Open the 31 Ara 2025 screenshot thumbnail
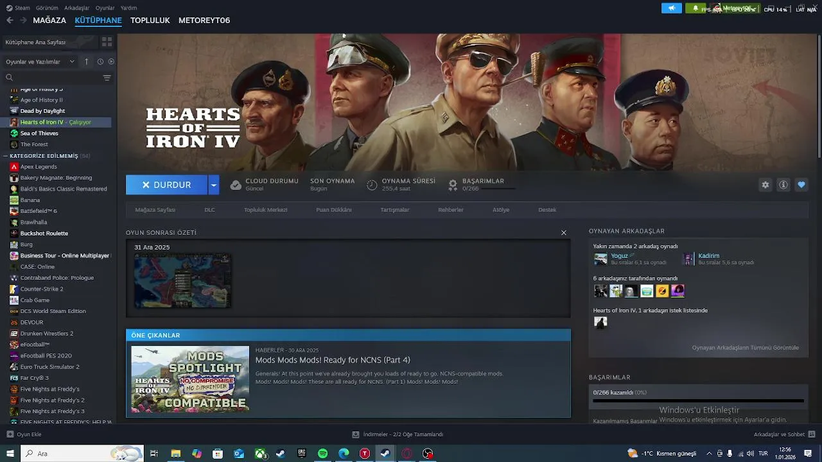822x462 pixels. click(x=182, y=280)
